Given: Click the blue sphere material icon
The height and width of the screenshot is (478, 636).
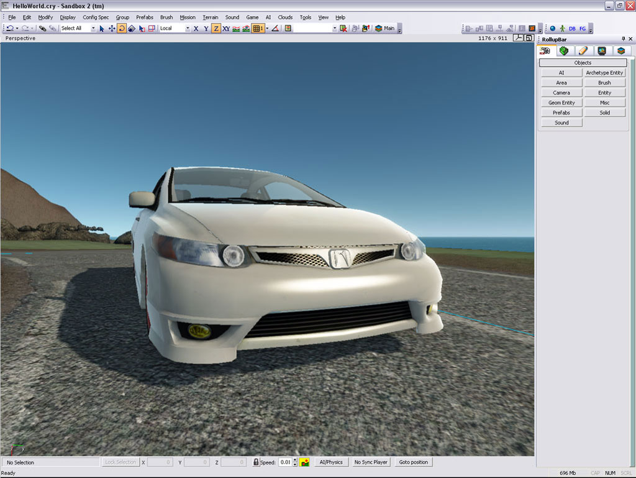Looking at the screenshot, I should click(552, 29).
